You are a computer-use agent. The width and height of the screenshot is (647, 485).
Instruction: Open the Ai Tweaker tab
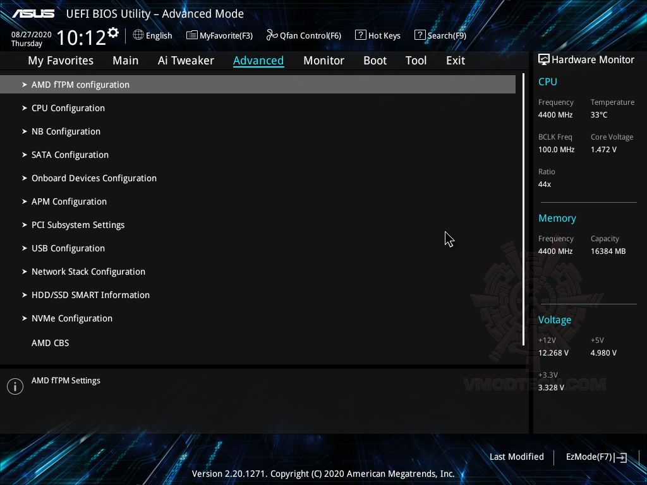point(186,61)
